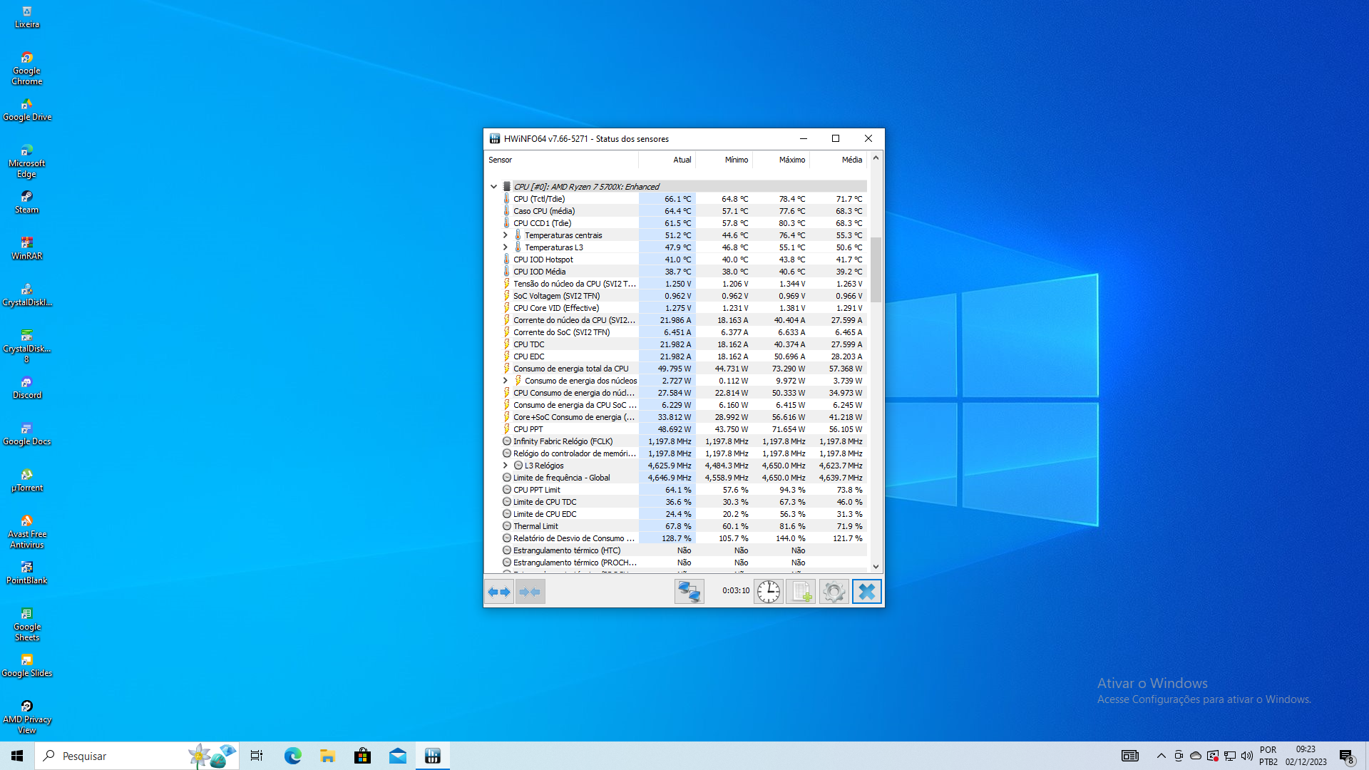The height and width of the screenshot is (770, 1369).
Task: Select the Caso CPU (média) row
Action: click(x=676, y=211)
